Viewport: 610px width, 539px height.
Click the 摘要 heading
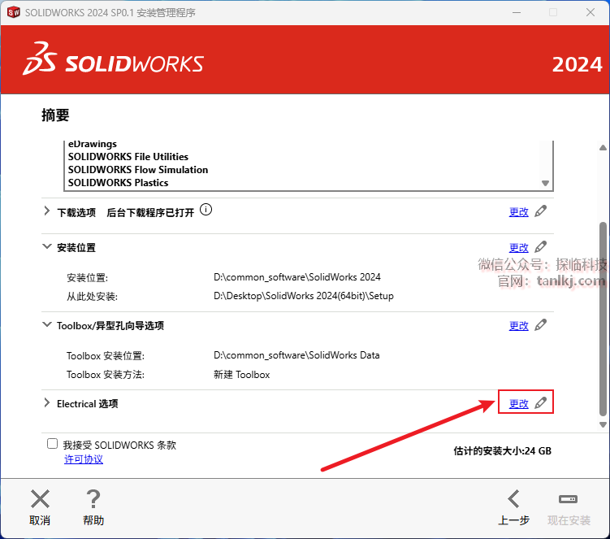(55, 115)
